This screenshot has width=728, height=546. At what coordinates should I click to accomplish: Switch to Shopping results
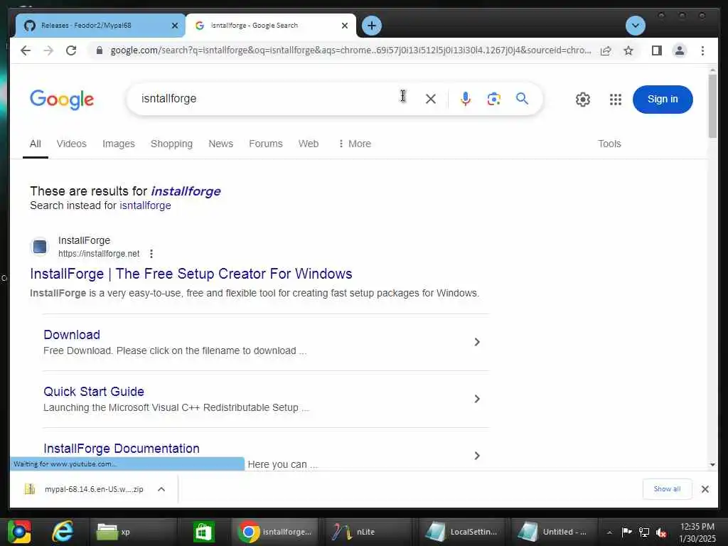click(171, 144)
